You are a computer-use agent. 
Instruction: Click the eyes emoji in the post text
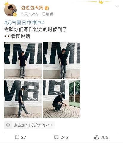(x=7, y=36)
